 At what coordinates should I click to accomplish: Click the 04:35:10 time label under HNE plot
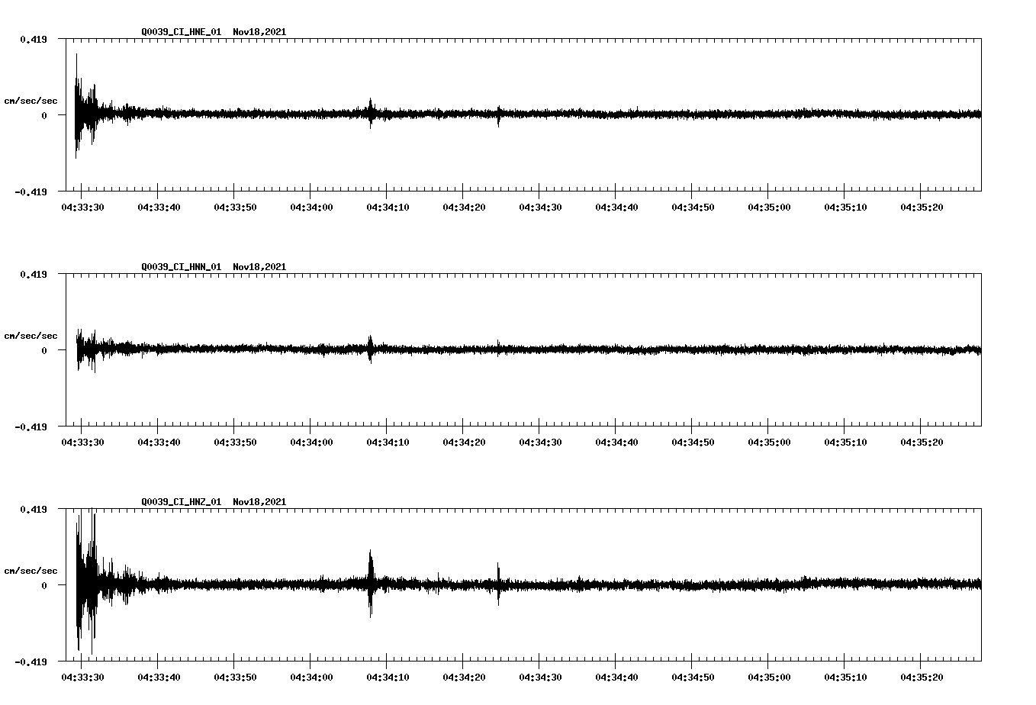click(x=845, y=208)
